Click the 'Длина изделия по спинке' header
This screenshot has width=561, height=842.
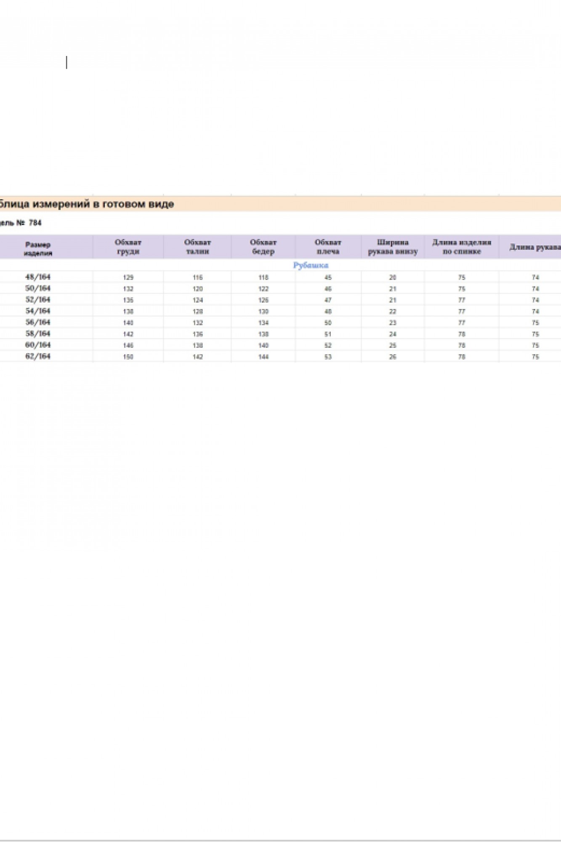(462, 247)
